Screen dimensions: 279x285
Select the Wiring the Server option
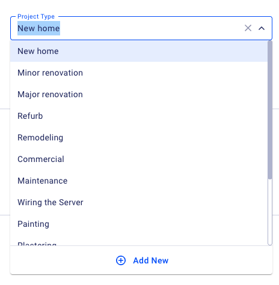point(139,202)
